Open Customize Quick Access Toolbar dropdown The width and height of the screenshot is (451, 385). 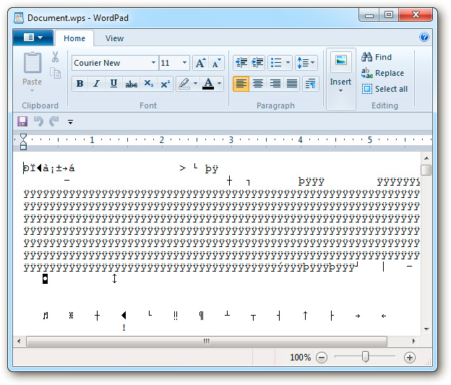point(70,122)
